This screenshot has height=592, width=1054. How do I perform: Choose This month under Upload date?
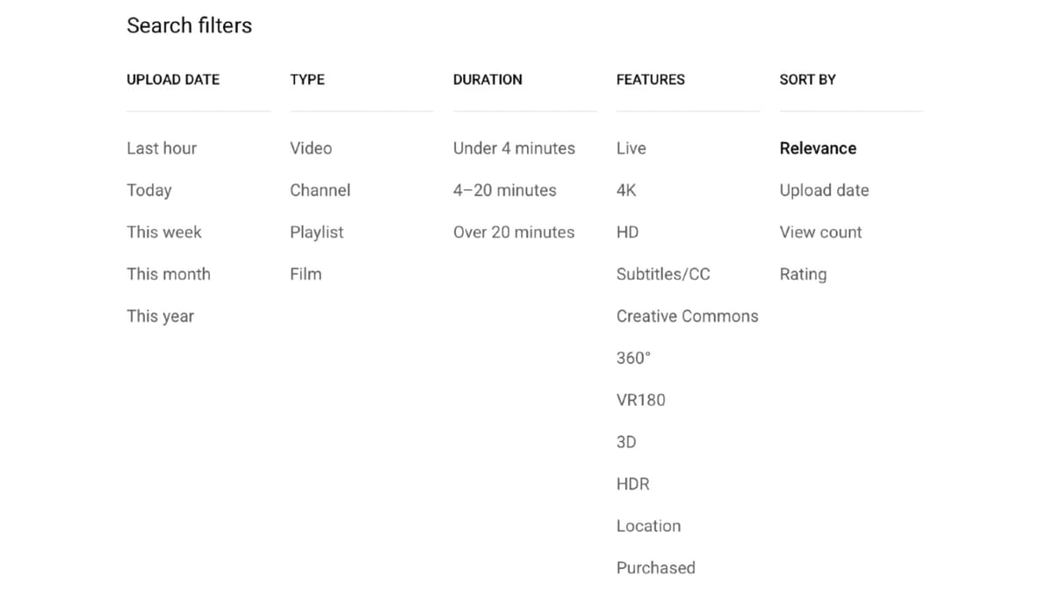[169, 274]
